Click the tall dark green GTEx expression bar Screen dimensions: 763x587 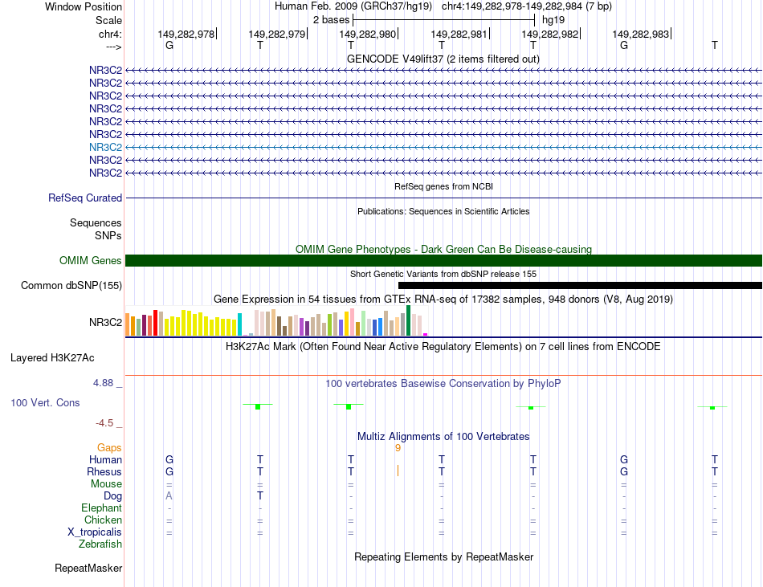[x=408, y=320]
